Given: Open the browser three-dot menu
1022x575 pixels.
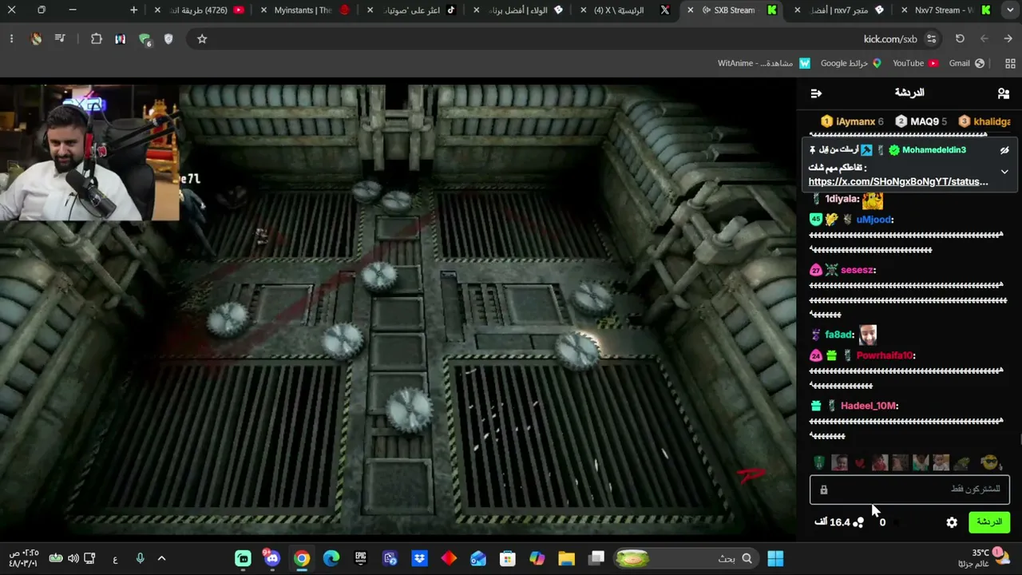Looking at the screenshot, I should coord(11,38).
